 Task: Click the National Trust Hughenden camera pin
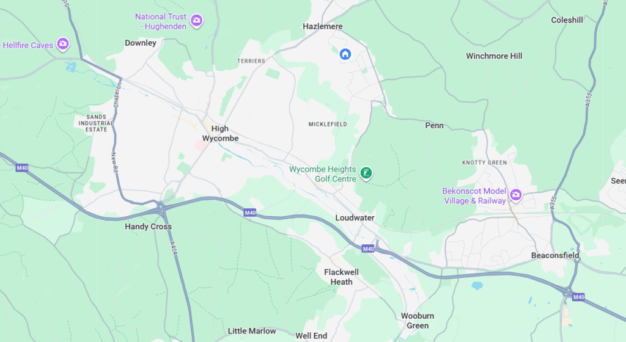coord(196,20)
